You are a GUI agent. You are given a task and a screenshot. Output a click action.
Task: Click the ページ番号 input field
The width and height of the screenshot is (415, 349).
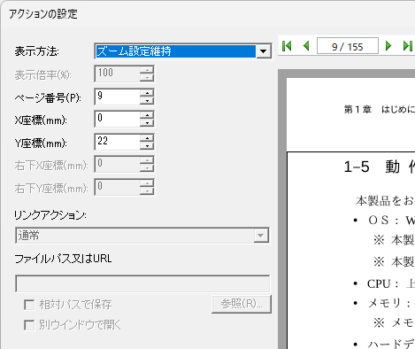pos(118,97)
